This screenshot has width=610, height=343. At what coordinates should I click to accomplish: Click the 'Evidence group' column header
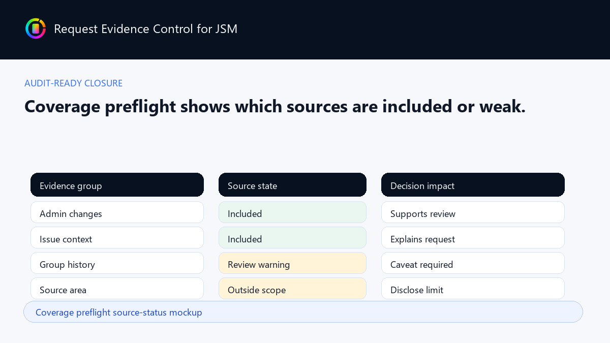117,185
